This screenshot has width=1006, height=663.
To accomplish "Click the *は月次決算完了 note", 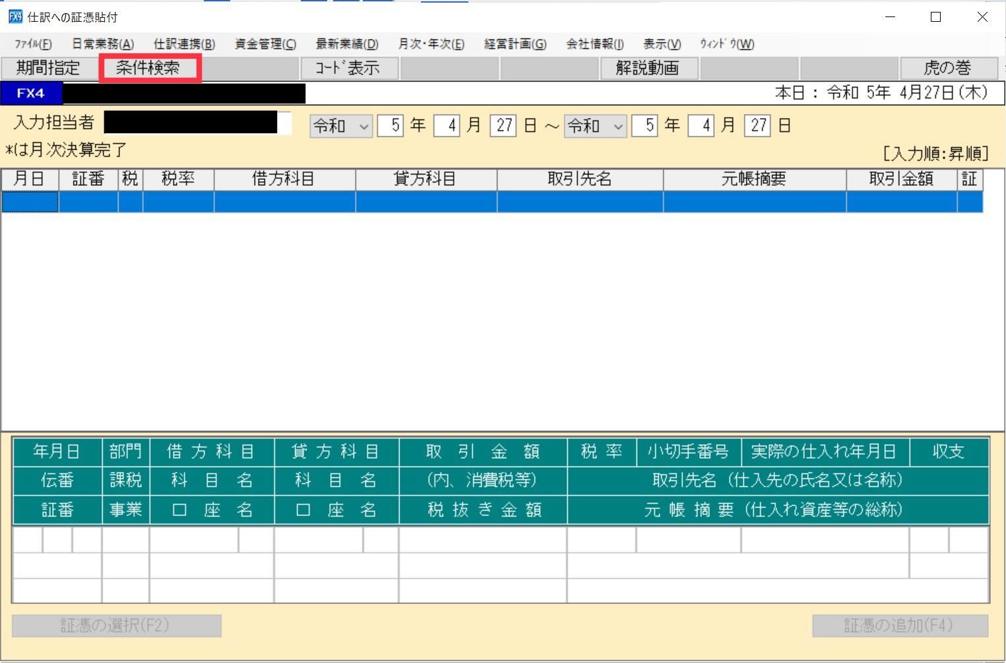I will (x=65, y=150).
